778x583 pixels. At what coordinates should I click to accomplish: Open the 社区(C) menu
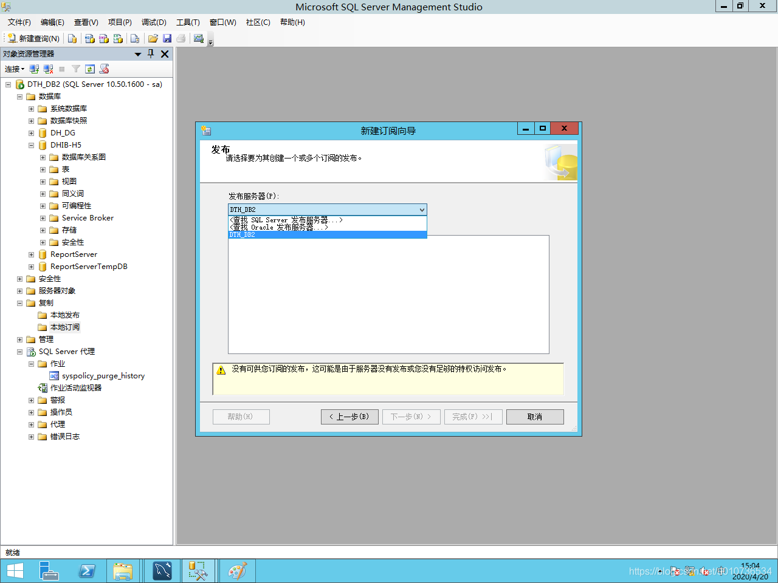(258, 22)
